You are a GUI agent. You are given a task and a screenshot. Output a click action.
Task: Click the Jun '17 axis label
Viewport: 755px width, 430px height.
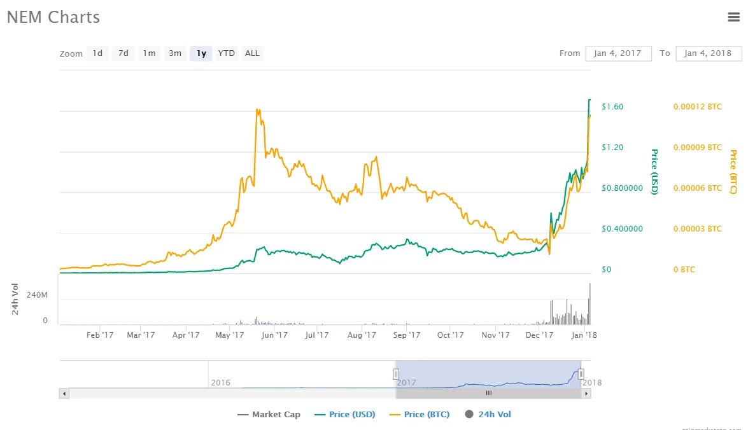[274, 335]
